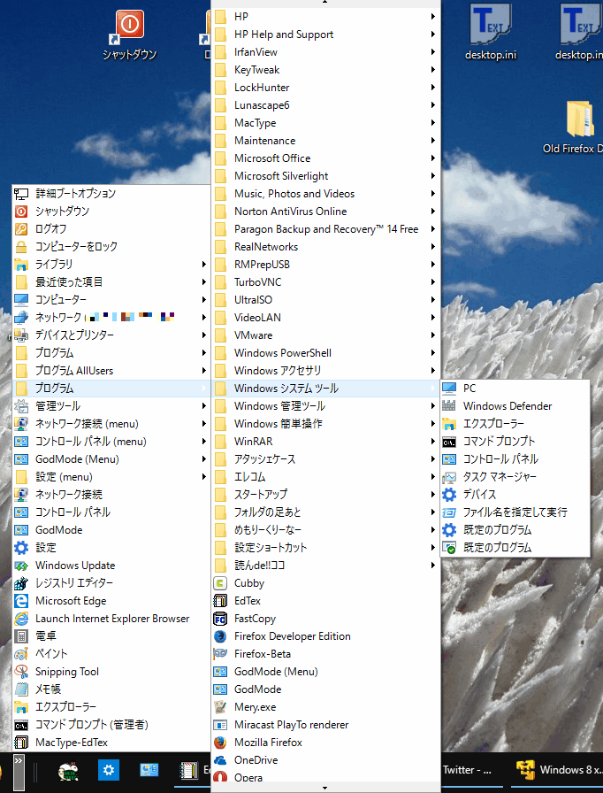Launch FastCopy from its FC icon
Image resolution: width=603 pixels, height=793 pixels.
(220, 619)
